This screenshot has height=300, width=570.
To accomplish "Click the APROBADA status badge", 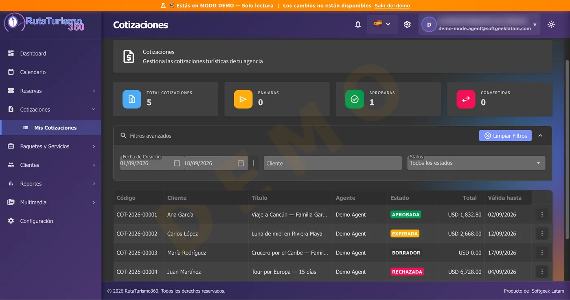I will (406, 214).
